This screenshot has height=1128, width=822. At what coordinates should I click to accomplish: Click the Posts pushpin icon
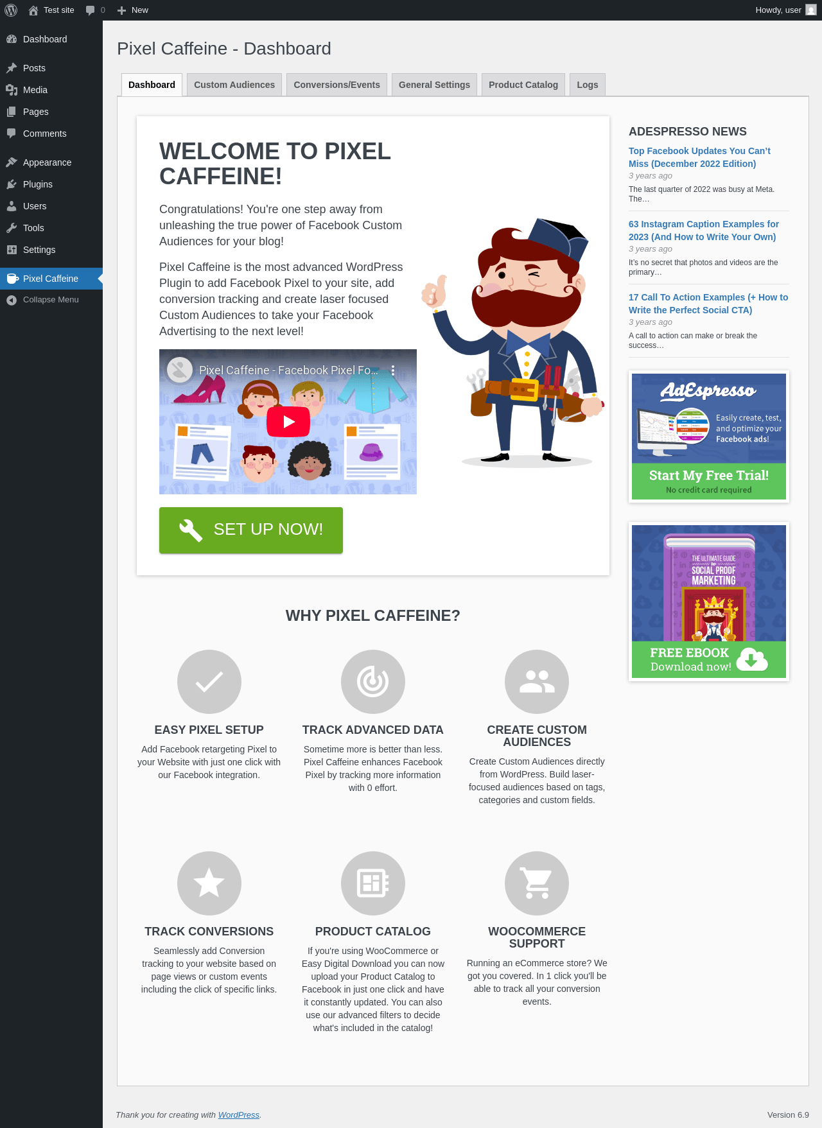(x=12, y=68)
